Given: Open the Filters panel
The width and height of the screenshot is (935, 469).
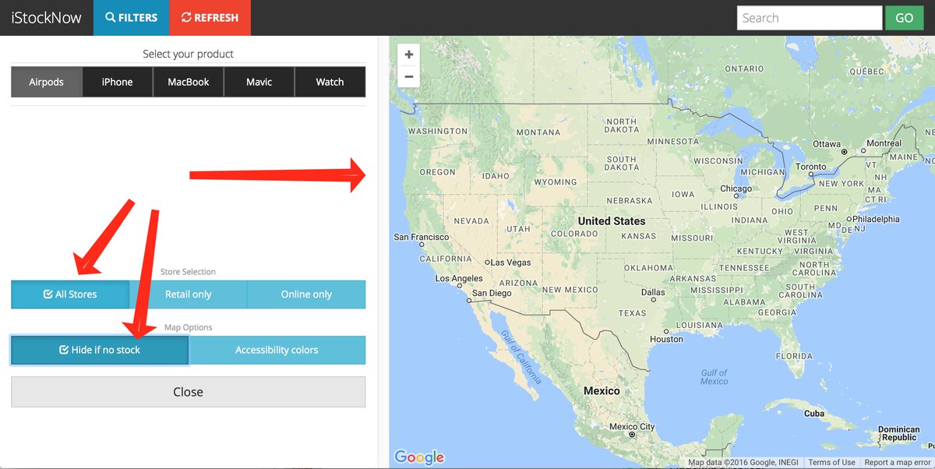Looking at the screenshot, I should tap(132, 17).
